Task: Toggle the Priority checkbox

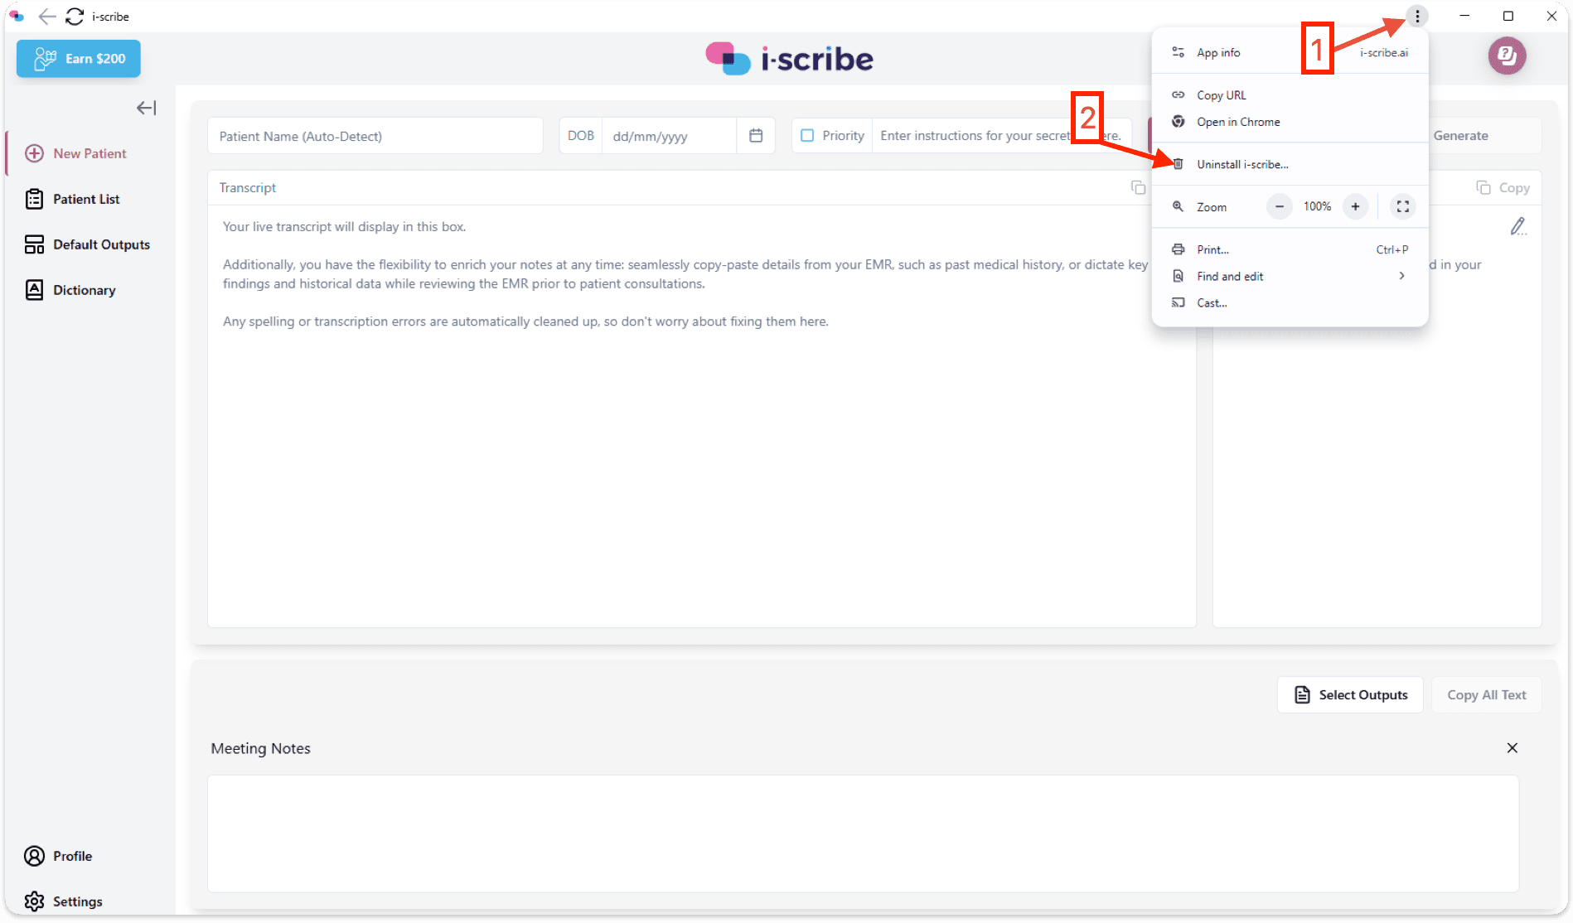Action: pyautogui.click(x=807, y=136)
